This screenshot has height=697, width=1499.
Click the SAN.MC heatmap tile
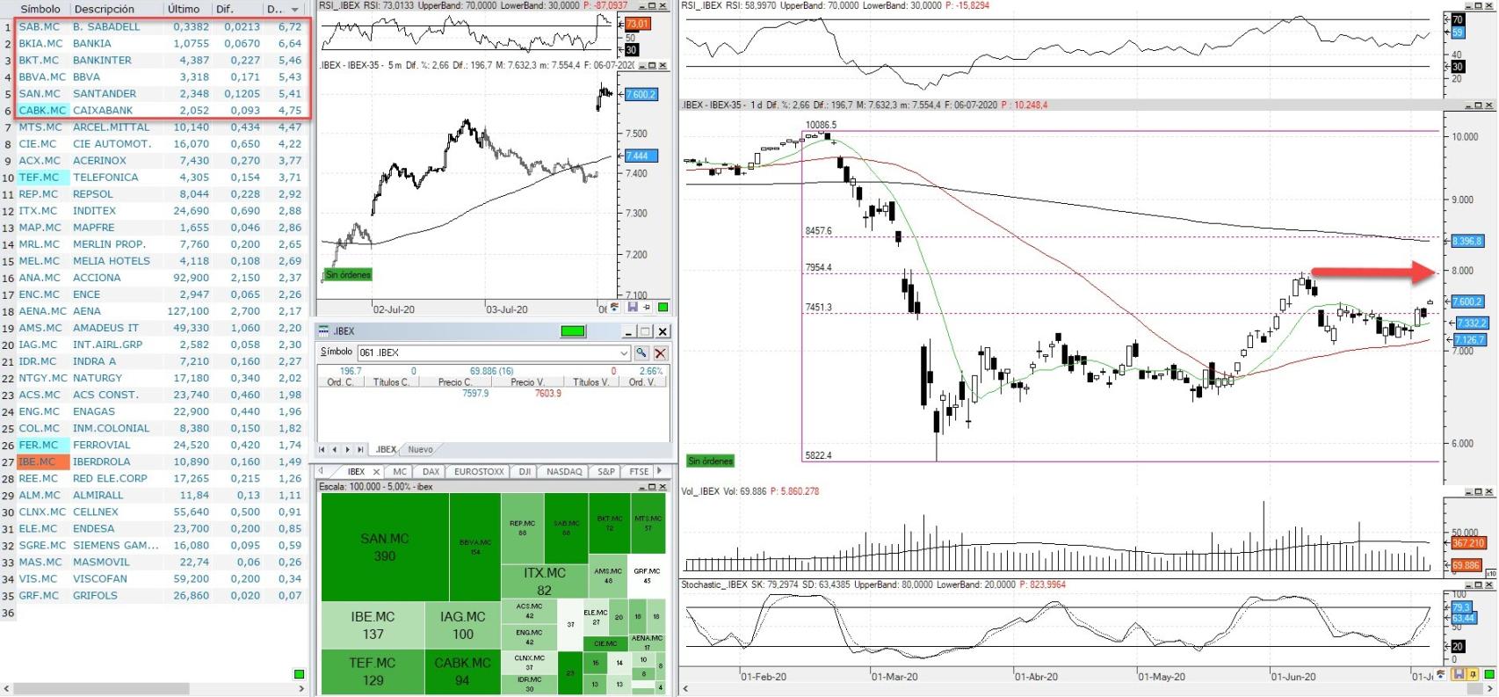[385, 547]
